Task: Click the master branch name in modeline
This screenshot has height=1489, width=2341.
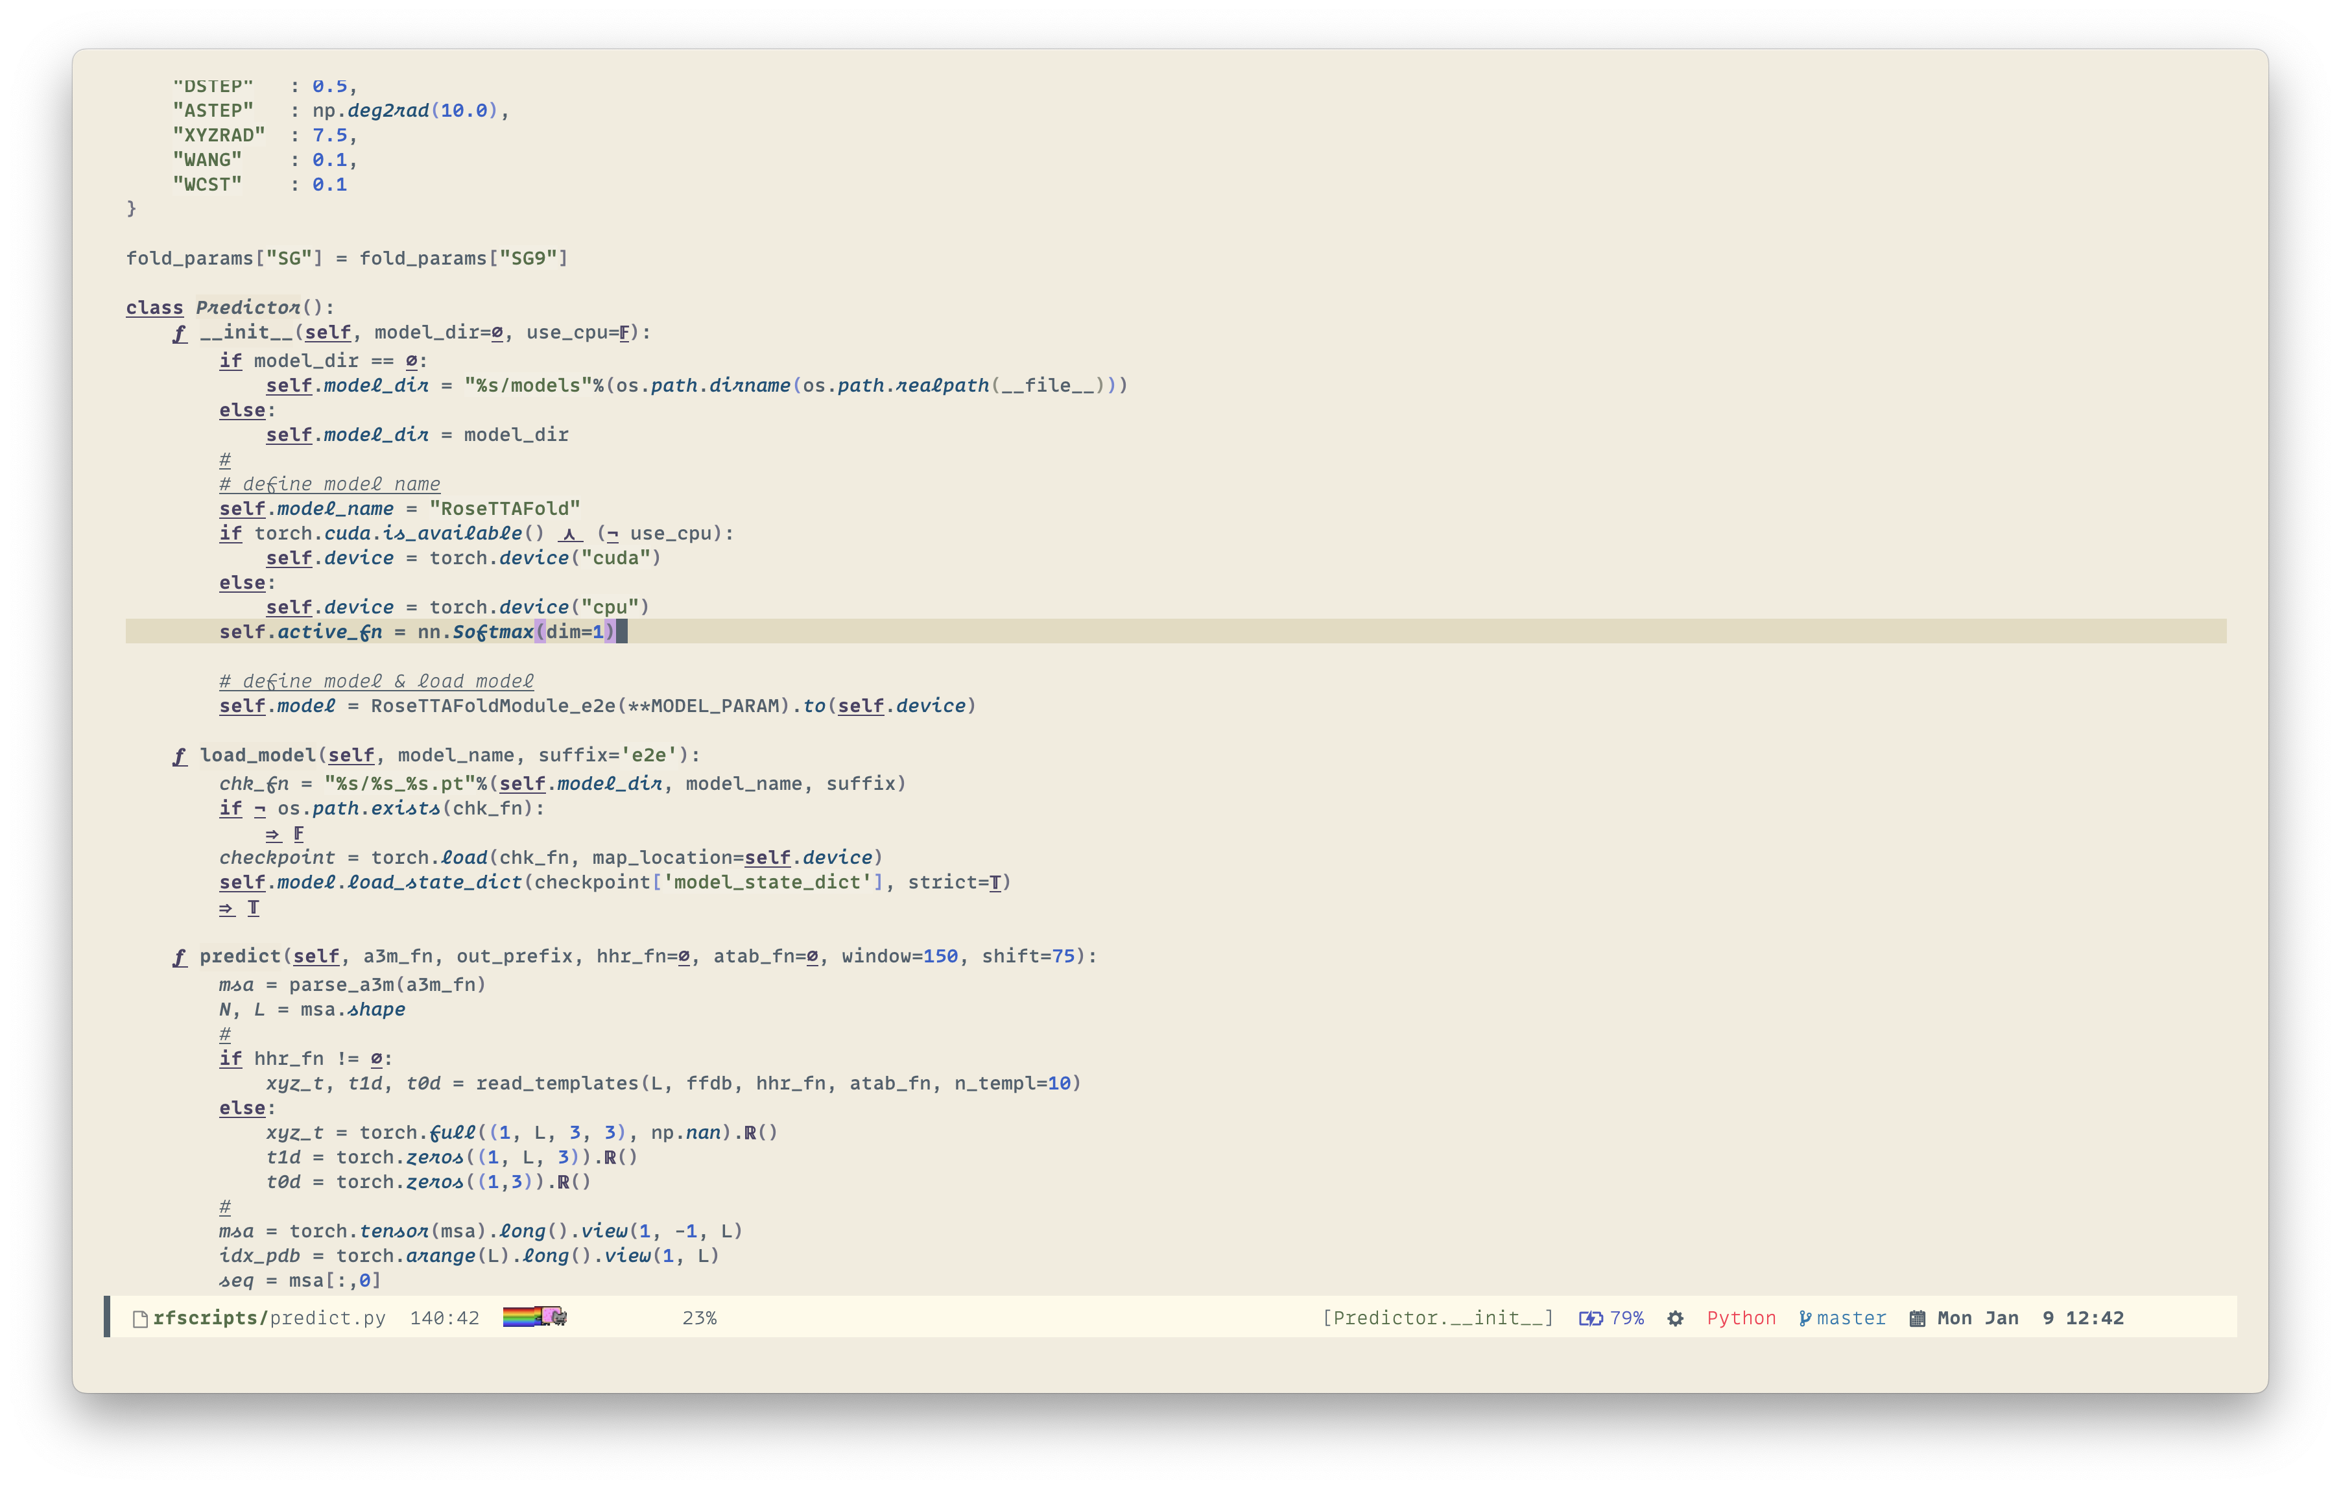Action: 1851,1319
